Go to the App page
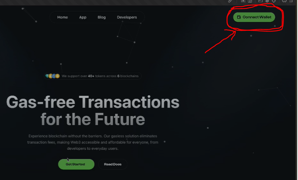298x180 pixels. pos(83,17)
